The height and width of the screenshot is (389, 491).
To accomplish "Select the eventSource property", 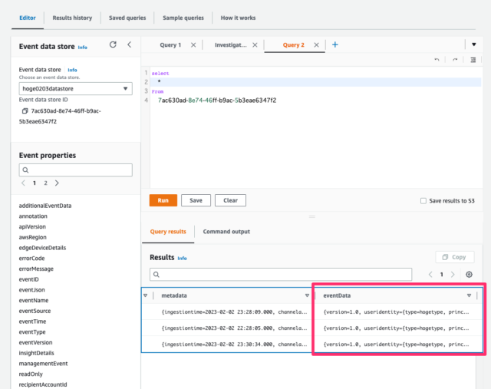I will (35, 311).
